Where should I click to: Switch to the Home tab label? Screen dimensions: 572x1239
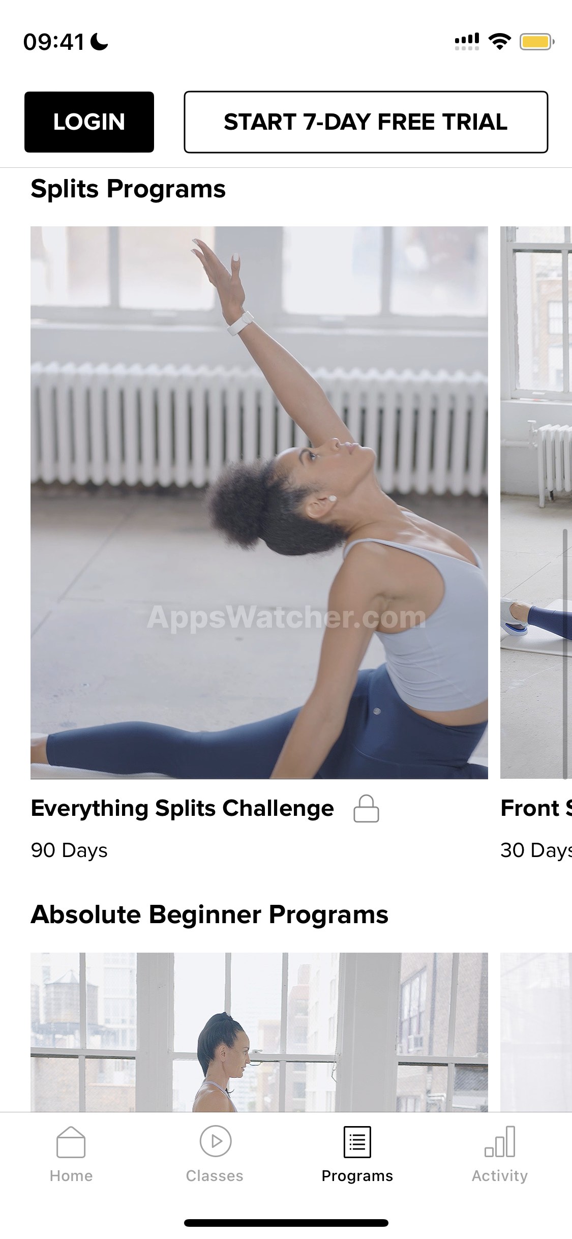pos(71,1176)
